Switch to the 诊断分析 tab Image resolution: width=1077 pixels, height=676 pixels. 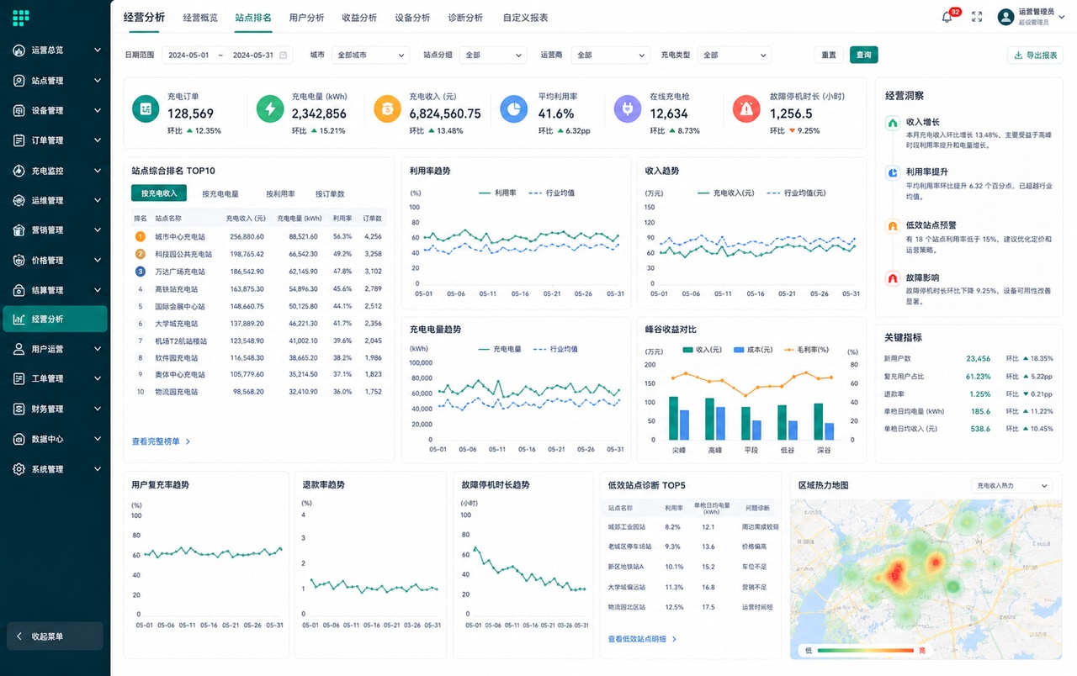coord(465,18)
